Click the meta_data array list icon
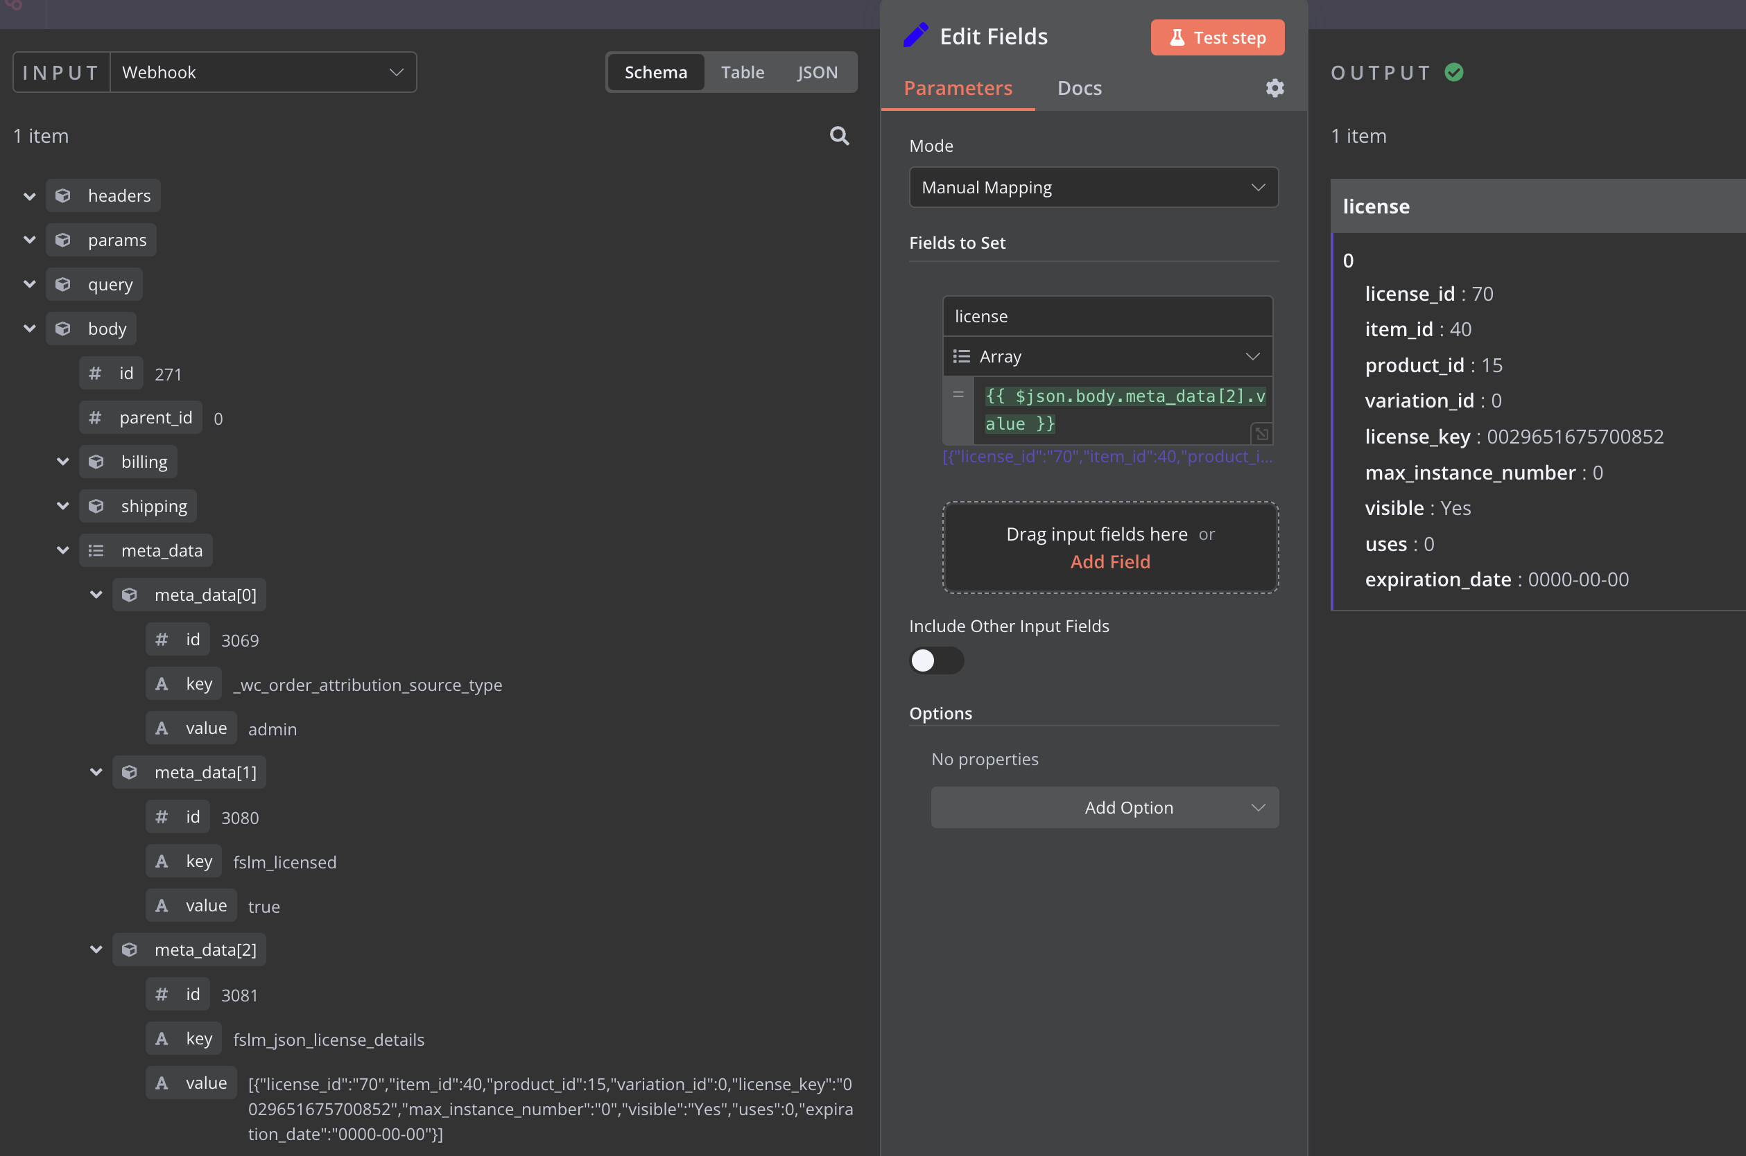The height and width of the screenshot is (1156, 1746). [x=96, y=551]
